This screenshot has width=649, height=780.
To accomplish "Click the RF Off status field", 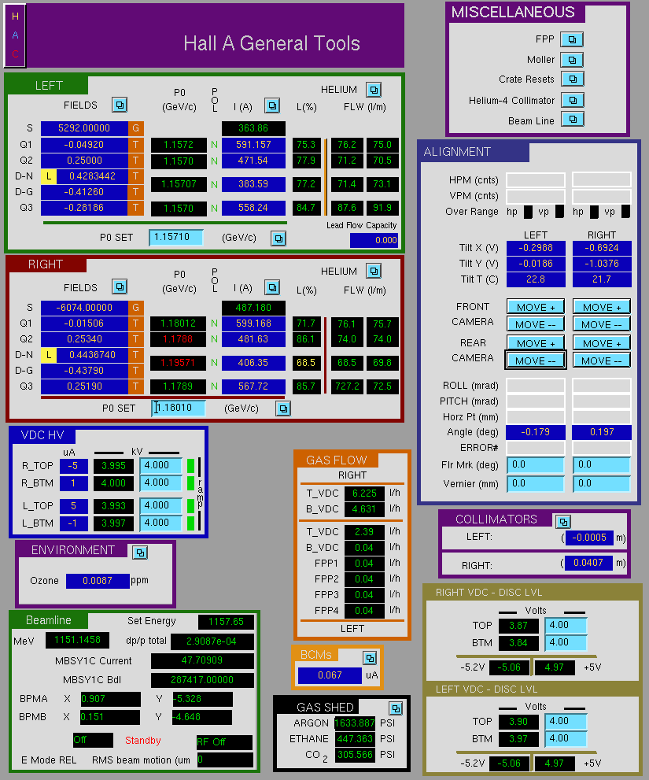I will point(224,742).
